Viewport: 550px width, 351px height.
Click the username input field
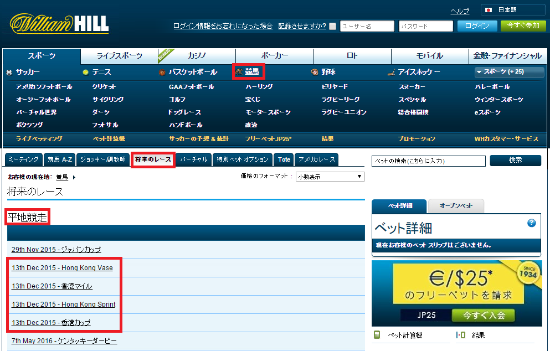coord(367,26)
